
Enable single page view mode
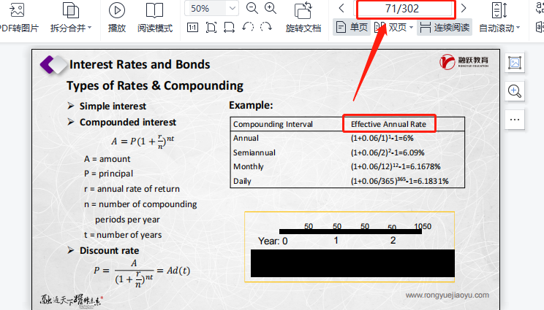click(x=352, y=27)
